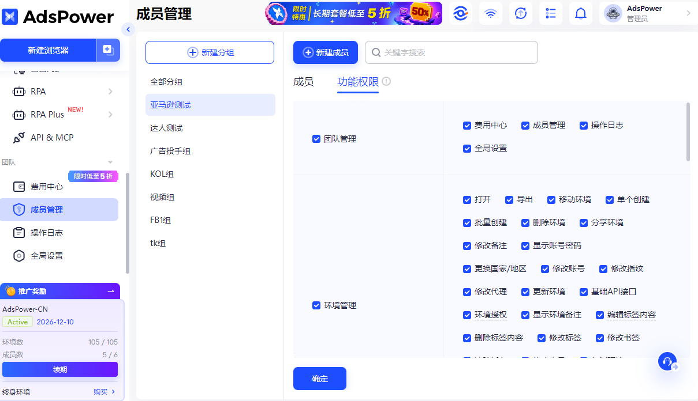Viewport: 698px width, 401px height.
Task: Click the eye icon in the top toolbar
Action: (x=460, y=13)
